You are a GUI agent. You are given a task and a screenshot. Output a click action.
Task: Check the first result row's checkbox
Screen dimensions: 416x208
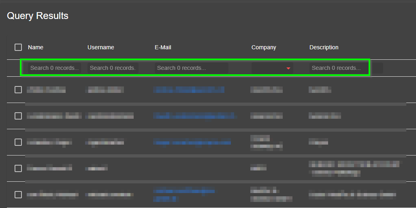click(18, 90)
